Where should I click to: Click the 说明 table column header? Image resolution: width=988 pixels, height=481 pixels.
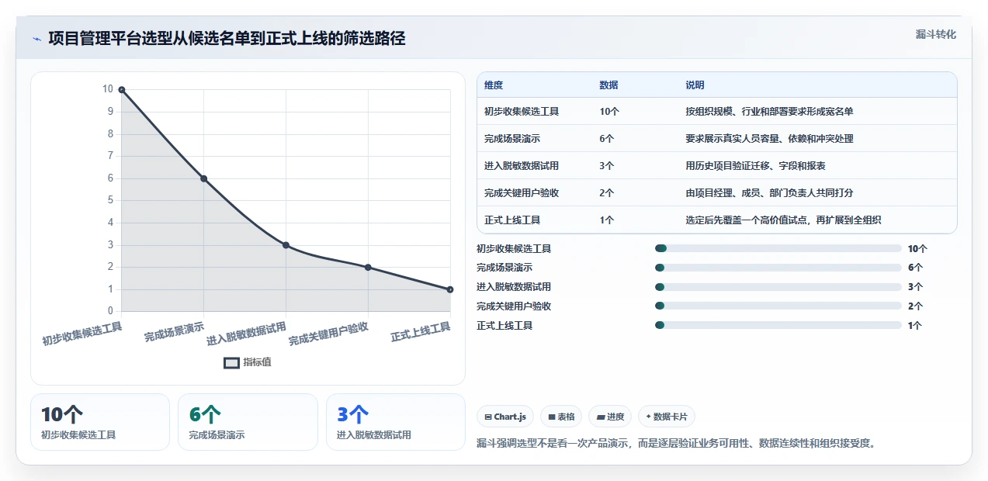695,85
